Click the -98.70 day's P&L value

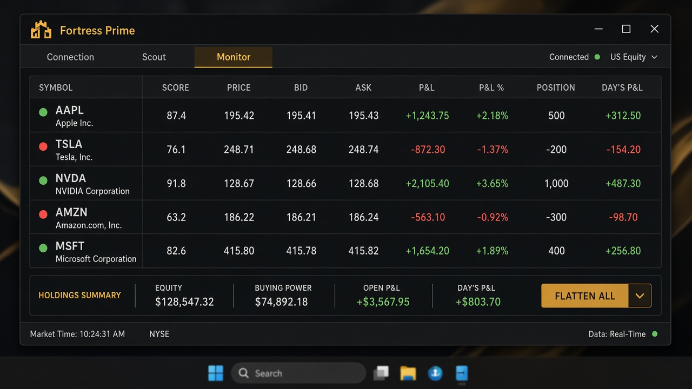pyautogui.click(x=623, y=217)
